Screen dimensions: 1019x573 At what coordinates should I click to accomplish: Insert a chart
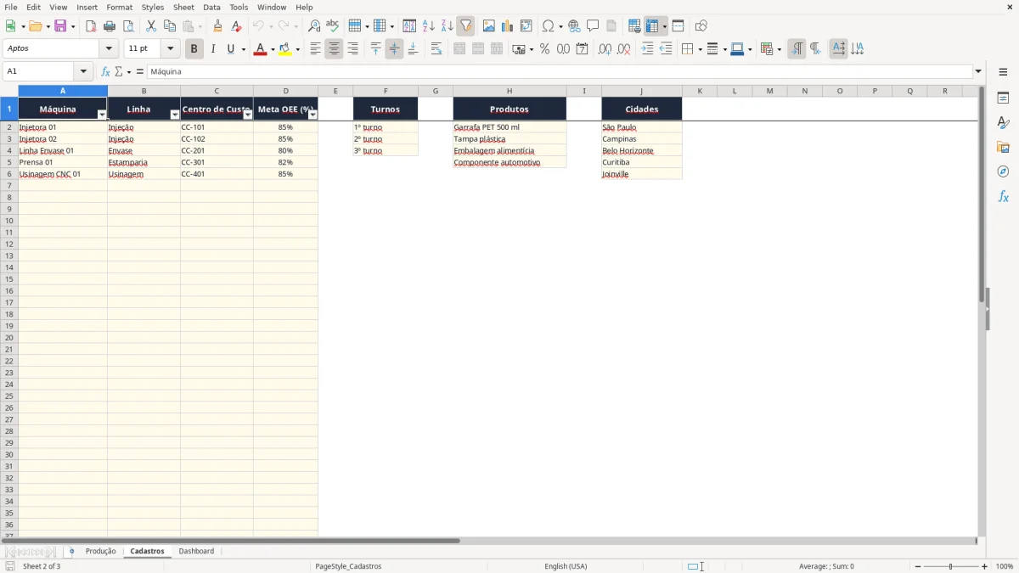[x=508, y=26]
